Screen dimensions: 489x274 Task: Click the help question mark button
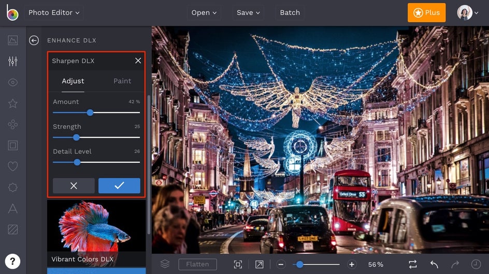pyautogui.click(x=12, y=261)
